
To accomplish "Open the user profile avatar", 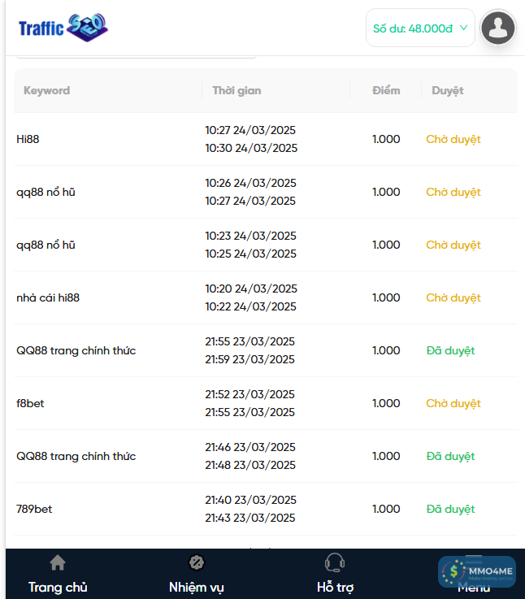I will coord(498,28).
